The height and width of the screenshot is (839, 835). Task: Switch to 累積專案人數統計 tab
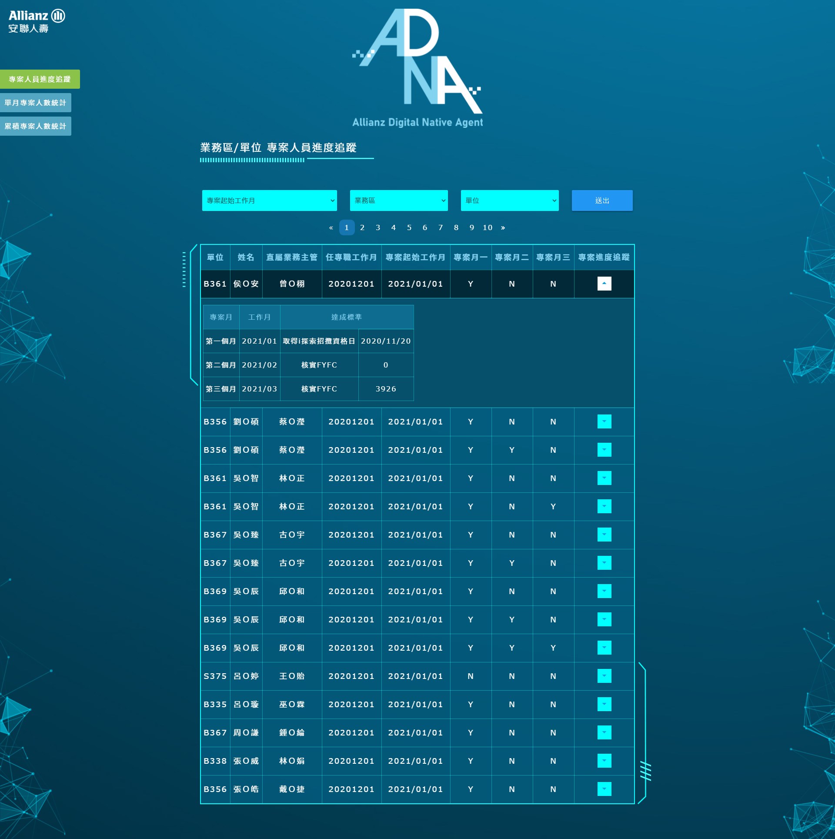35,126
